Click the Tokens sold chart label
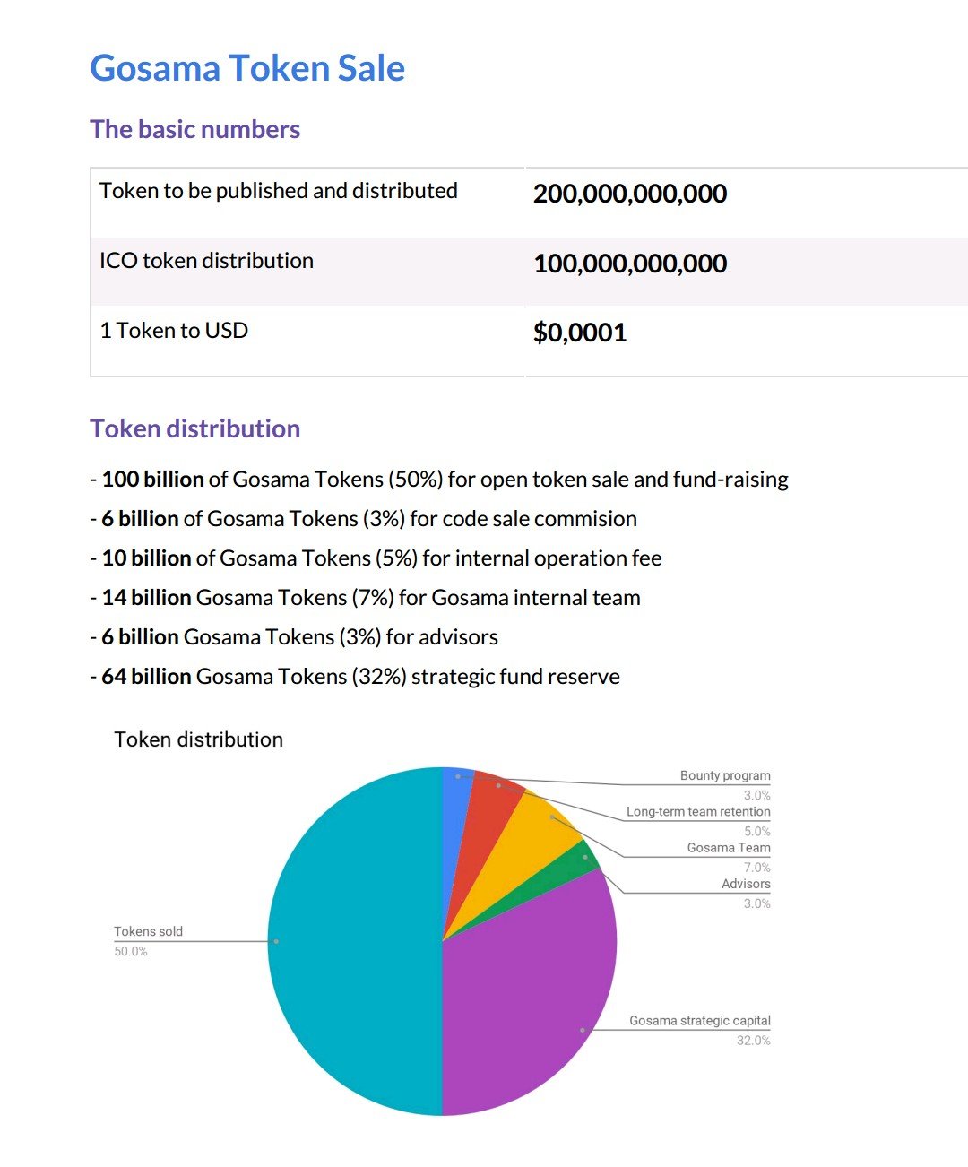The image size is (968, 1167). (149, 932)
